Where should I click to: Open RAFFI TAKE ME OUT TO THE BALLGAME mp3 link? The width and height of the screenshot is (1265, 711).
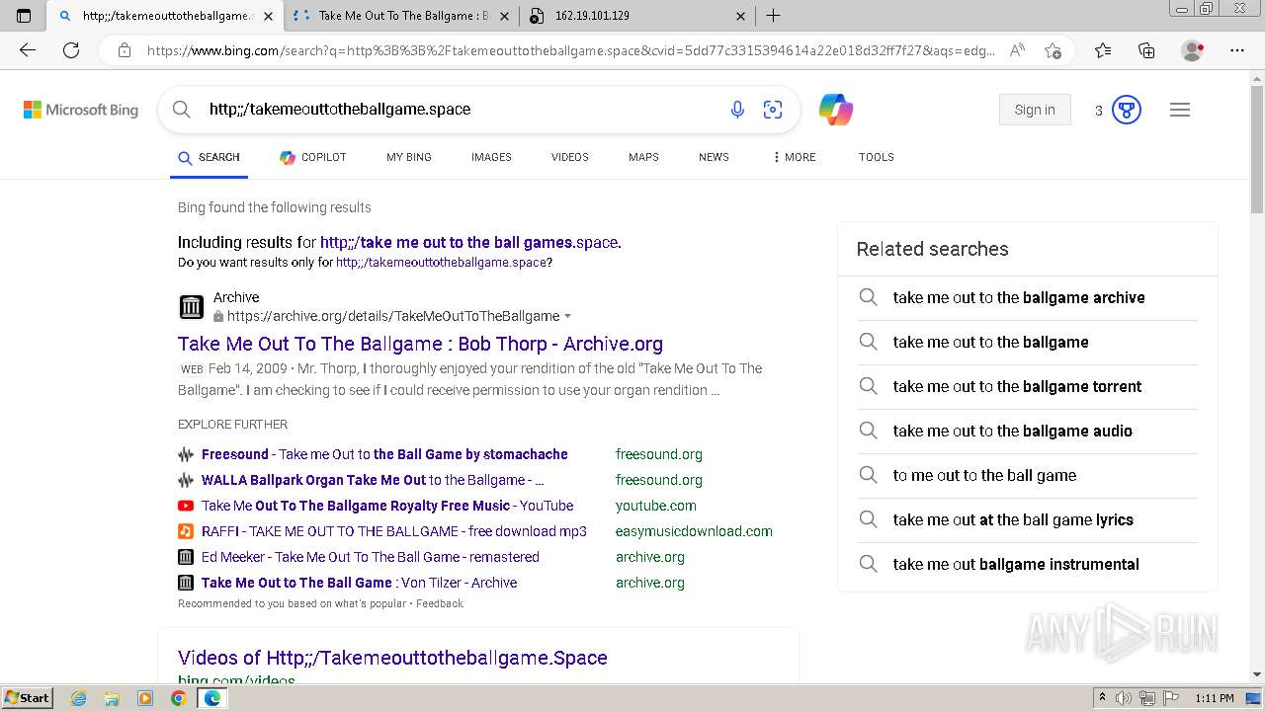(394, 531)
